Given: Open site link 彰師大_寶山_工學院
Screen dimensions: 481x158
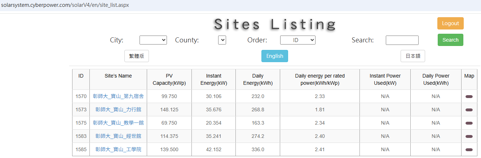Looking at the screenshot, I should click(118, 149).
